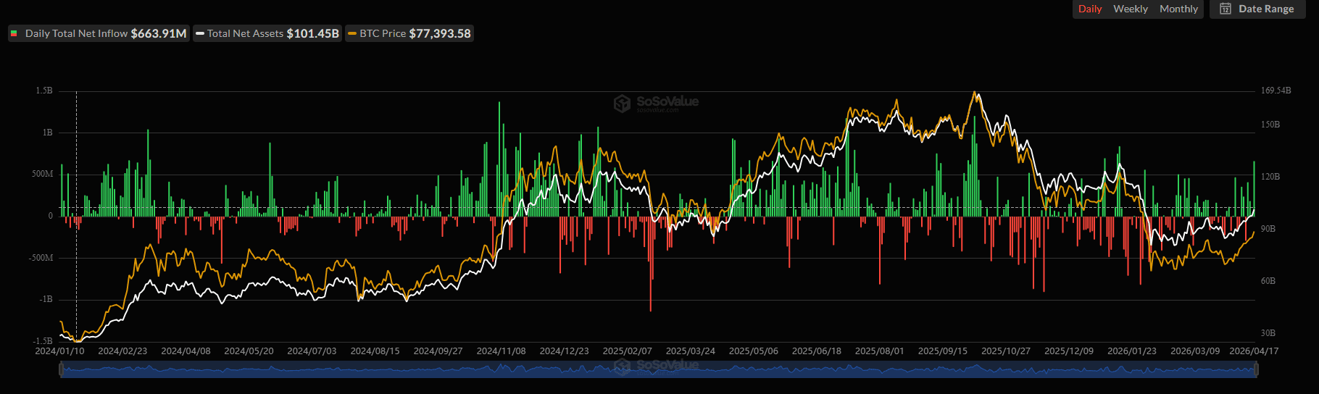Screen dimensions: 1319x394
Task: Click the 169.54B right axis label
Action: [1276, 91]
